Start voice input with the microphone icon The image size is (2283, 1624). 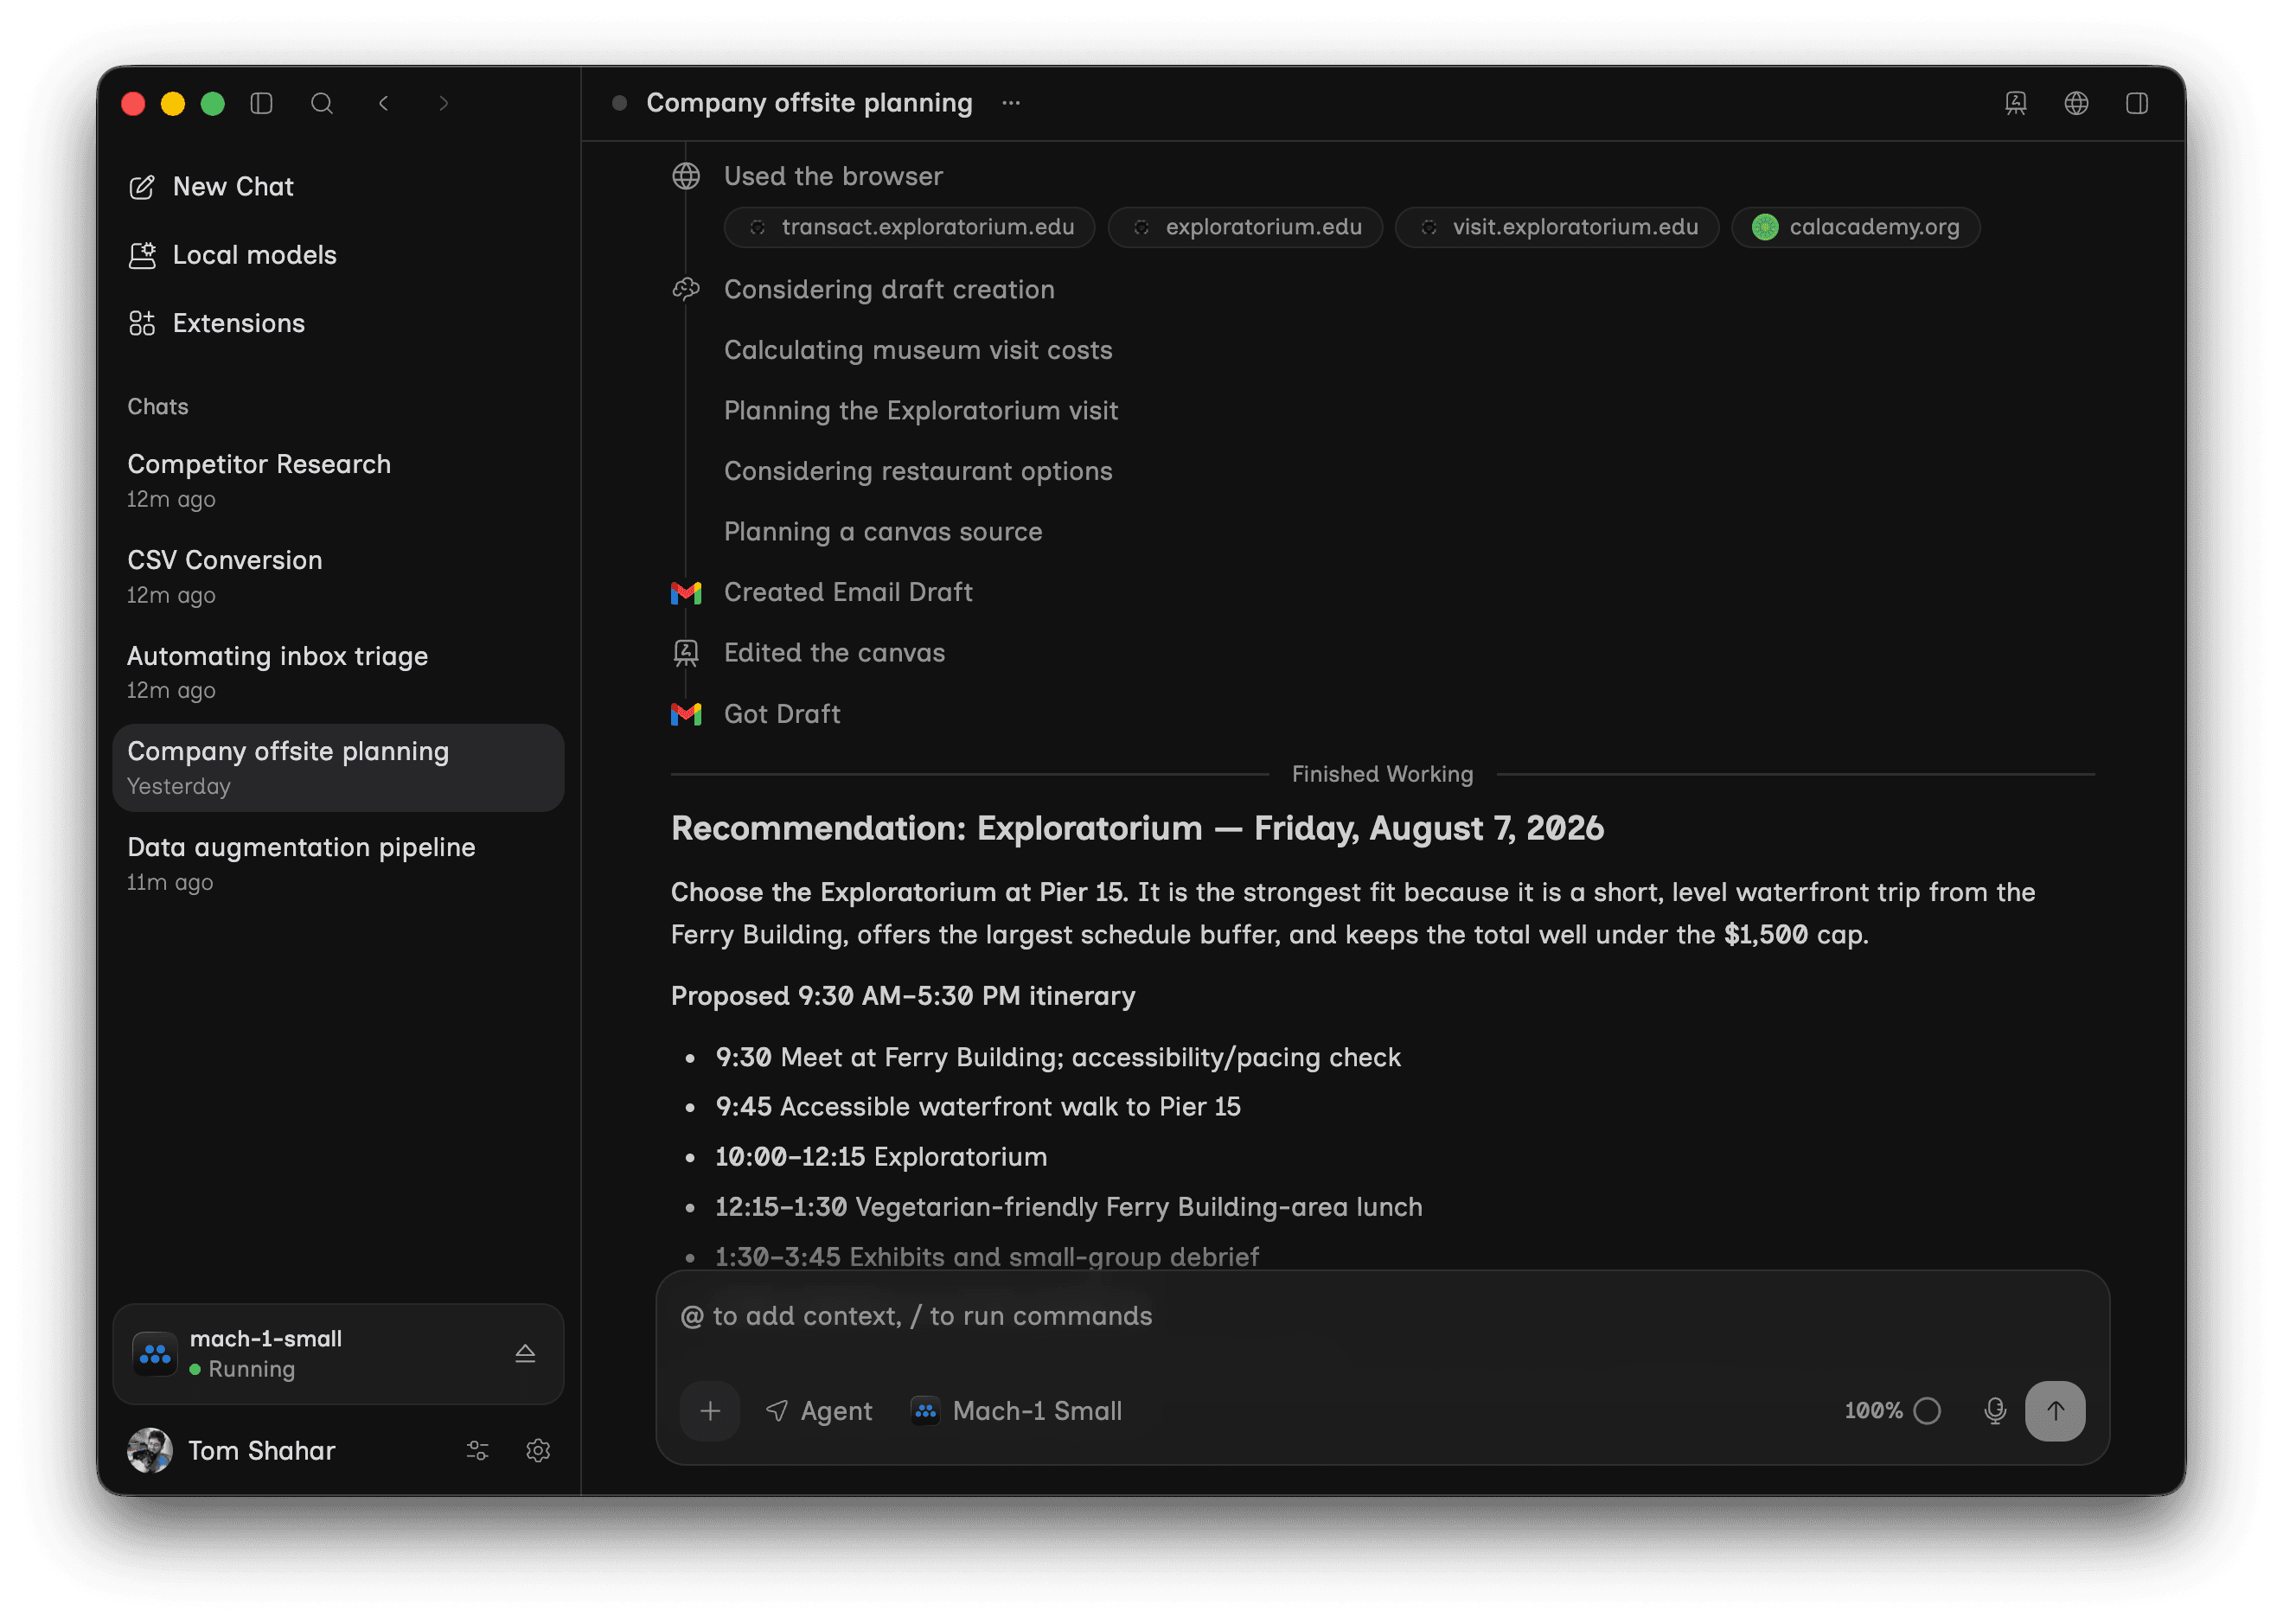pyautogui.click(x=1995, y=1411)
